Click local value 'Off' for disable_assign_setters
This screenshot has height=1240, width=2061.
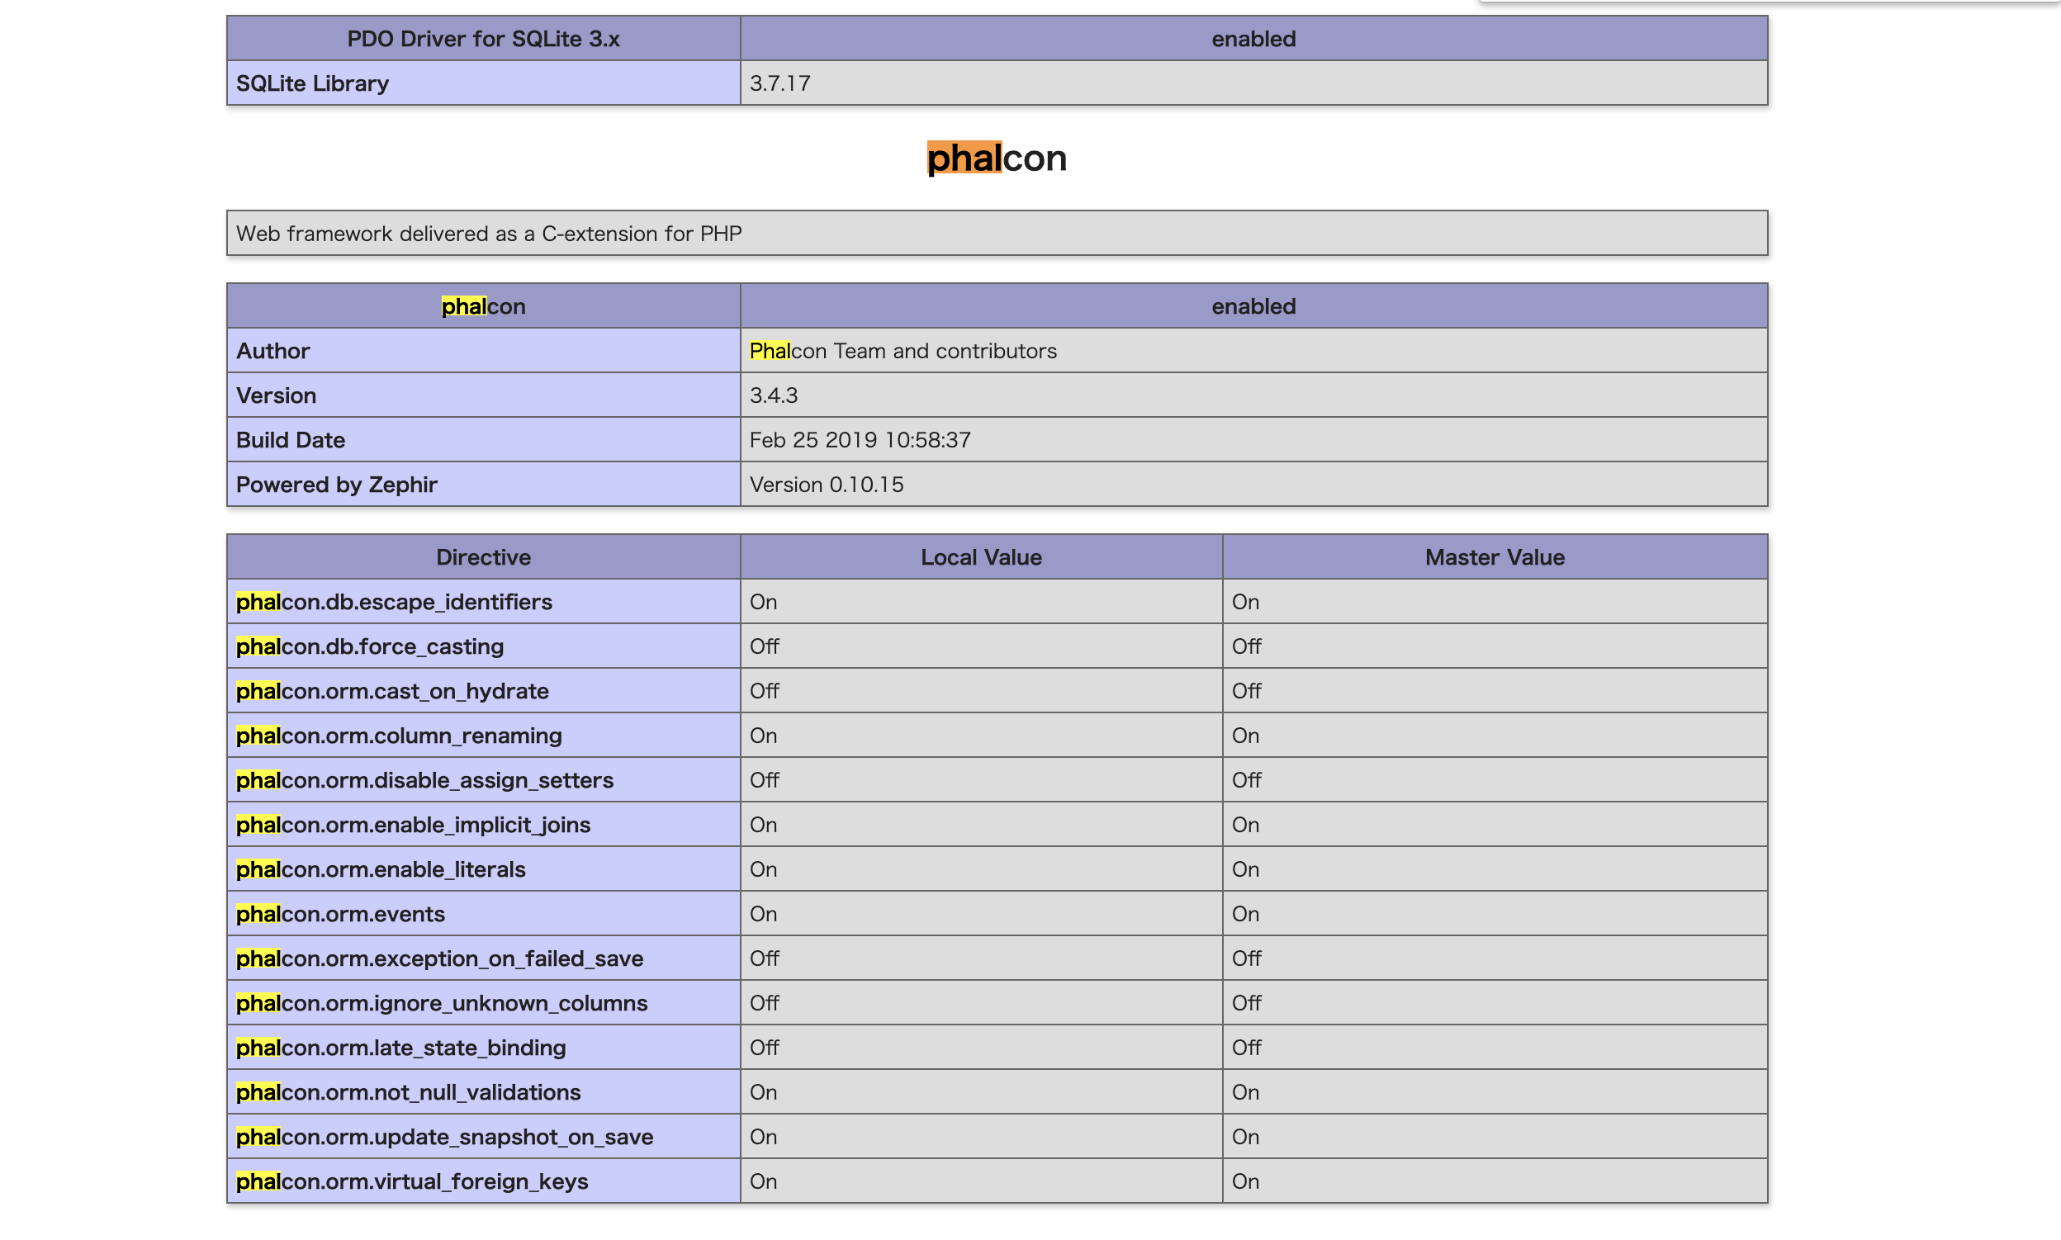click(764, 779)
